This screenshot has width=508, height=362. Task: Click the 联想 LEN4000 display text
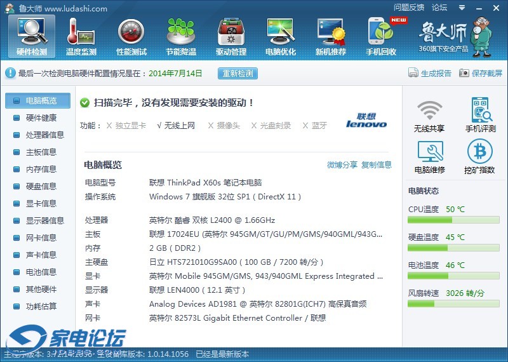(197, 290)
